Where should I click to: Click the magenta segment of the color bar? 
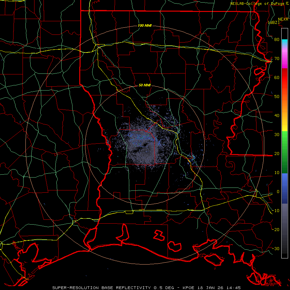pyautogui.click(x=285, y=57)
